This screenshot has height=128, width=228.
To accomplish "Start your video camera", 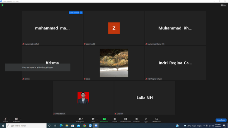I will coord(16,120).
